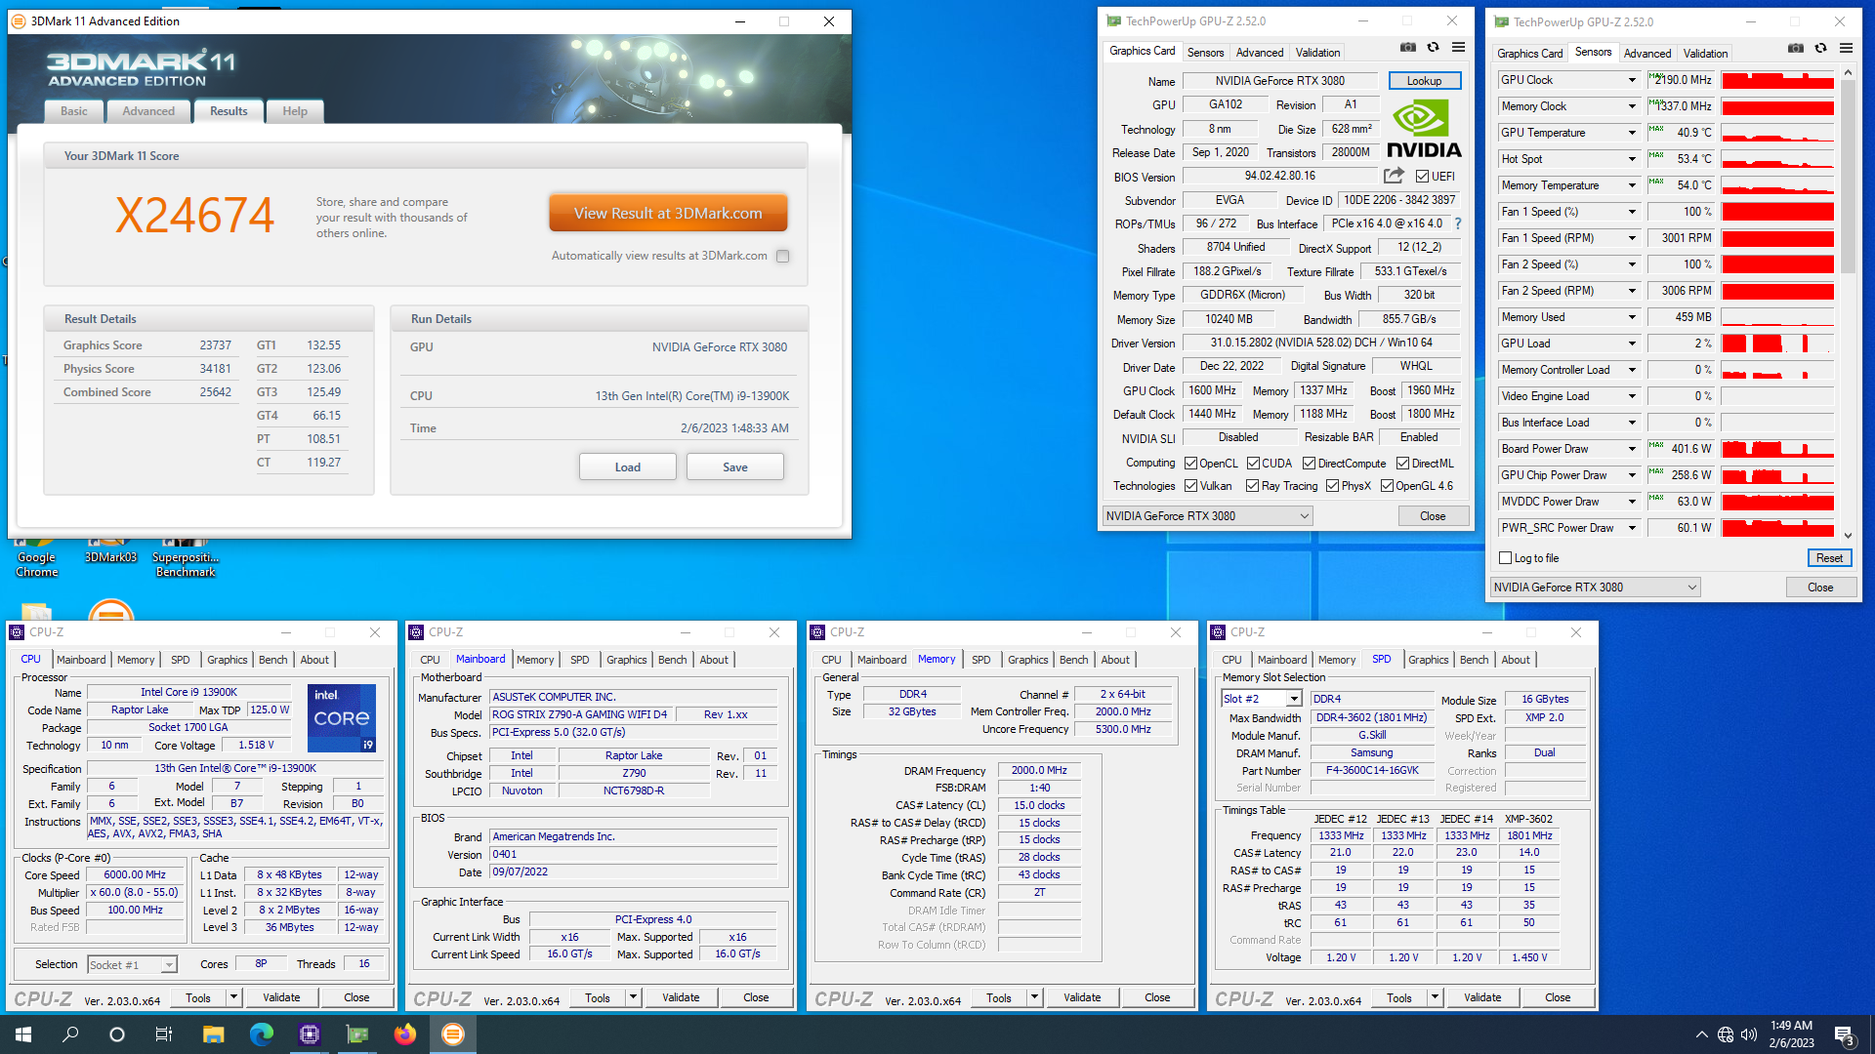Viewport: 1875px width, 1054px height.
Task: Switch to CPU-Z from the taskbar
Action: coord(310,1034)
